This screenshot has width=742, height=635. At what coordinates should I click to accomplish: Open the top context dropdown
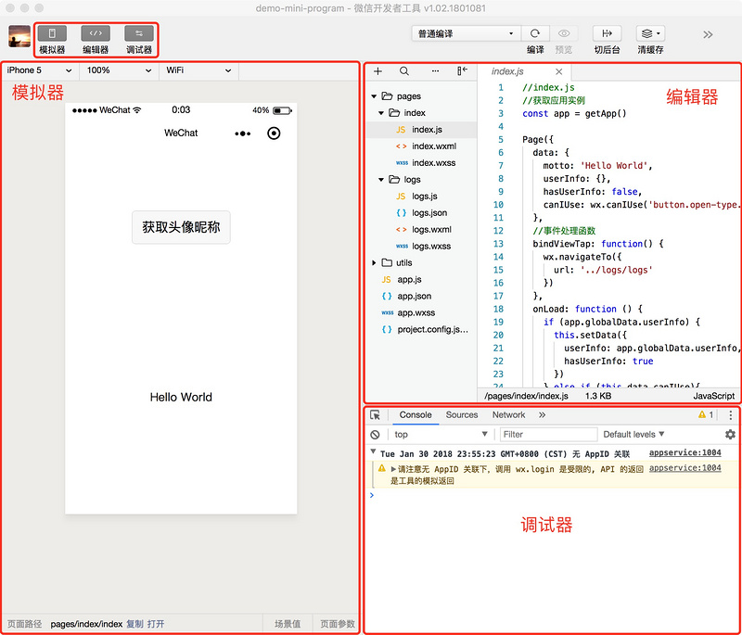click(x=441, y=435)
